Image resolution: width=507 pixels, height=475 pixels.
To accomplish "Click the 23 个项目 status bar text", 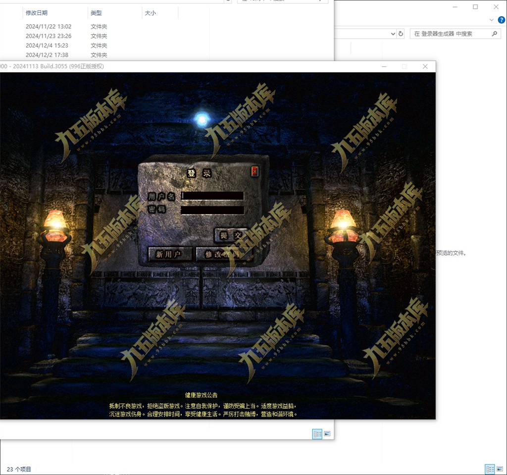I will pyautogui.click(x=19, y=469).
